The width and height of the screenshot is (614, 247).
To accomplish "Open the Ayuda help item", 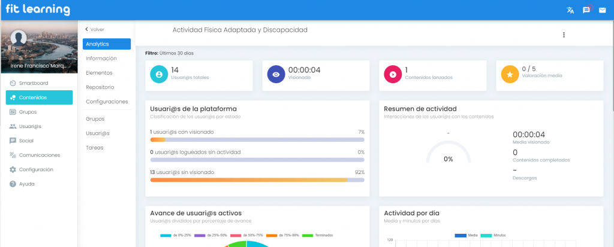I will pos(26,184).
